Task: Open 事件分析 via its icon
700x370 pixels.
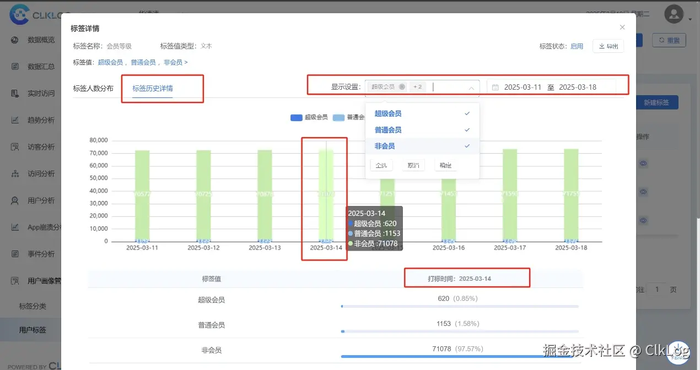Action: 15,254
